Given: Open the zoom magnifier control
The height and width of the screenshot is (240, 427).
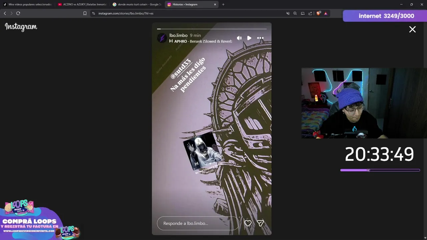Looking at the screenshot, I should [x=295, y=13].
